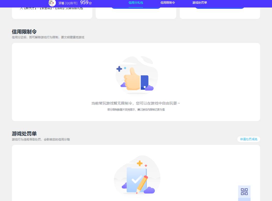Click the 959分 credit score display
This screenshot has height=201, width=272.
(x=85, y=3)
